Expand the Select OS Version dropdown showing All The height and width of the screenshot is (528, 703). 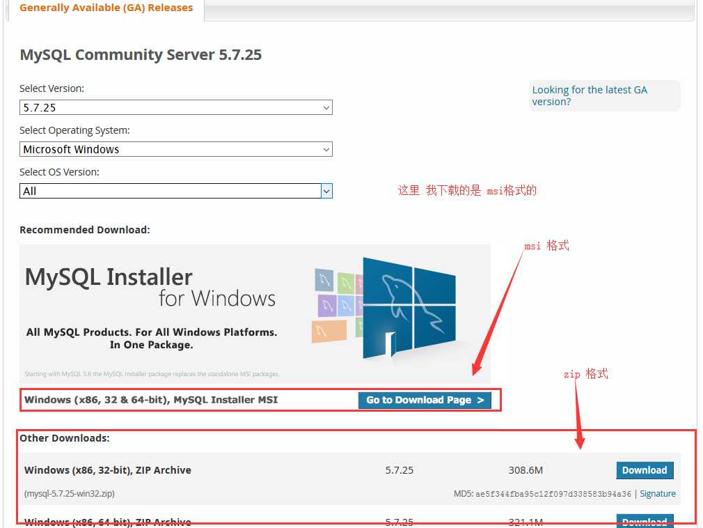coord(175,191)
